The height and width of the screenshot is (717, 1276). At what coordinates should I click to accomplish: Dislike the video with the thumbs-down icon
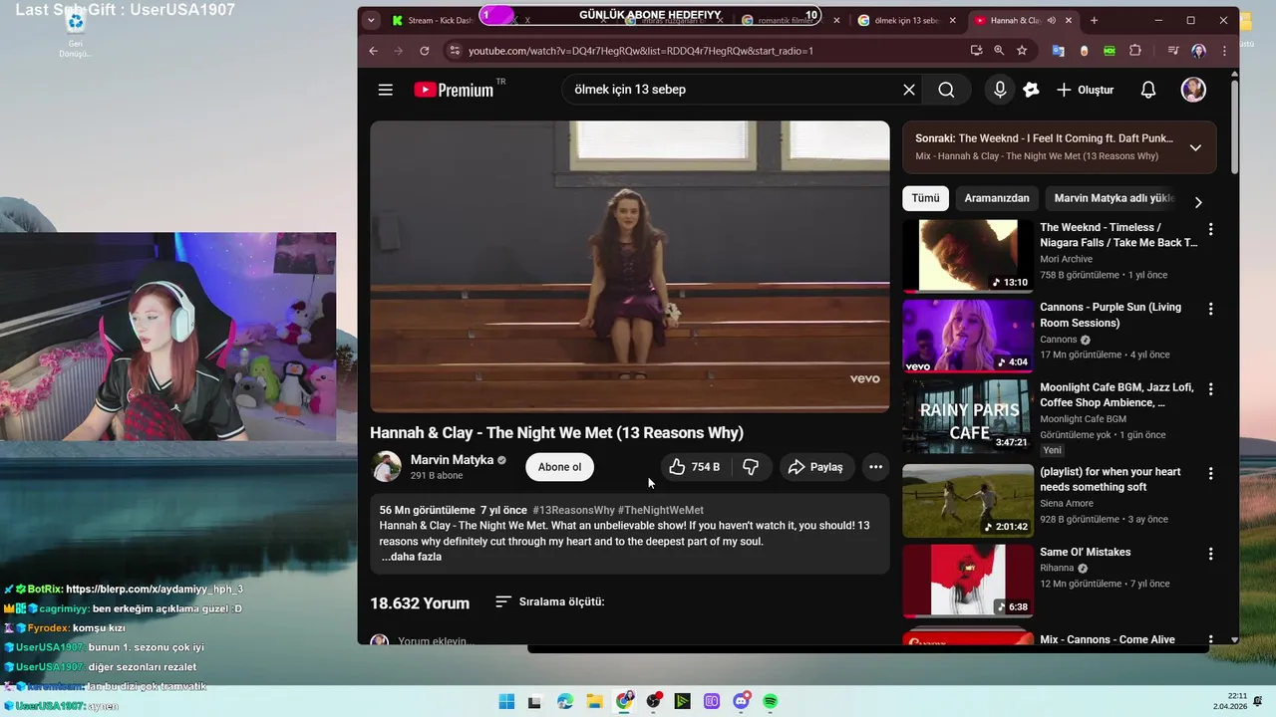point(751,467)
